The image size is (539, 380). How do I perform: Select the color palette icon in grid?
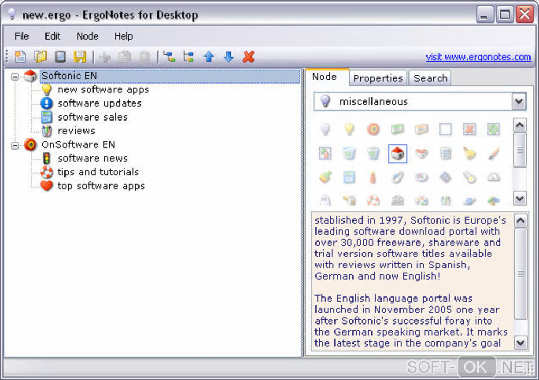pos(422,200)
